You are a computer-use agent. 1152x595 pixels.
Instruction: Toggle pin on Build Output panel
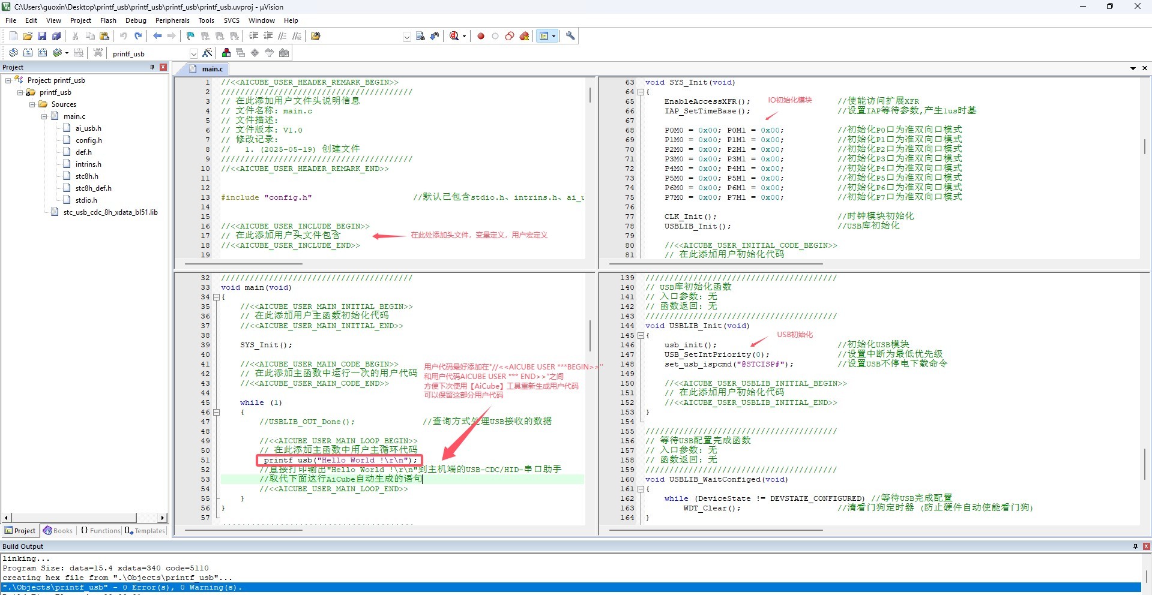[1135, 546]
